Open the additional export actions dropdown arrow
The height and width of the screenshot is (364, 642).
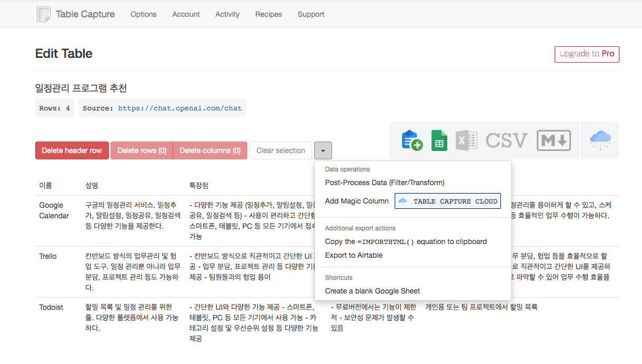[323, 150]
